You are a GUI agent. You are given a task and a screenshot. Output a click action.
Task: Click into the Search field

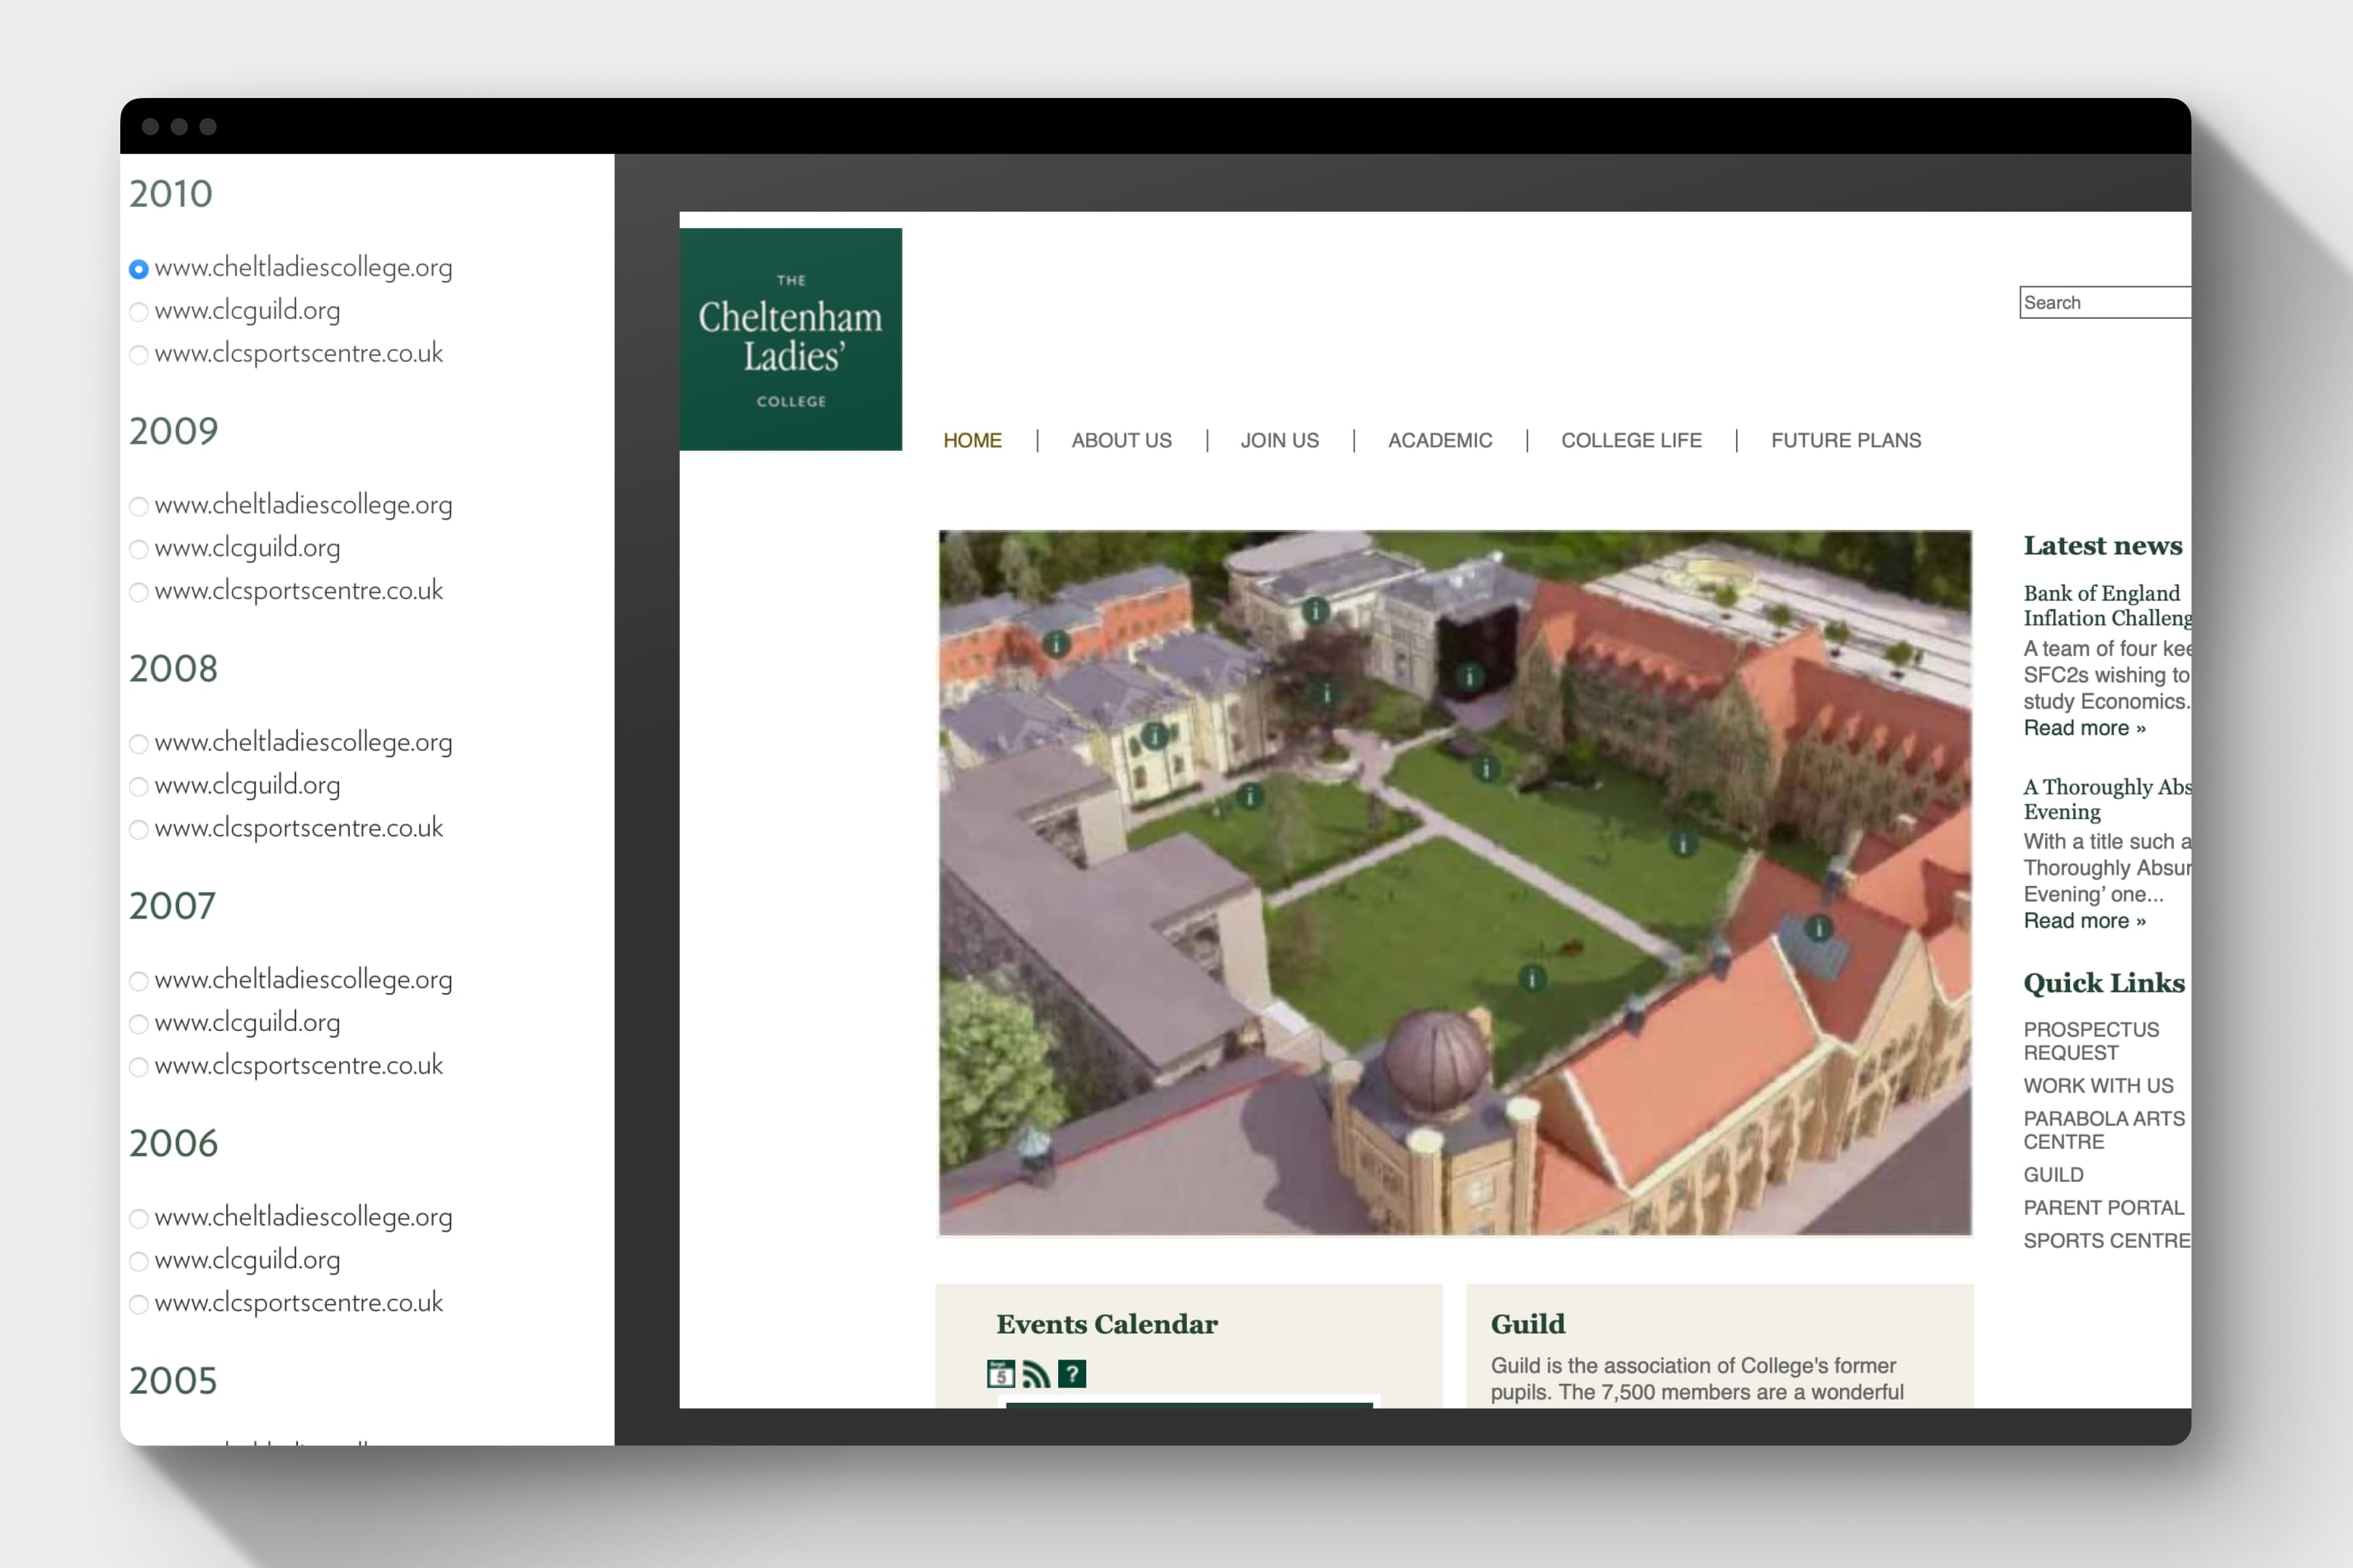coord(2105,302)
